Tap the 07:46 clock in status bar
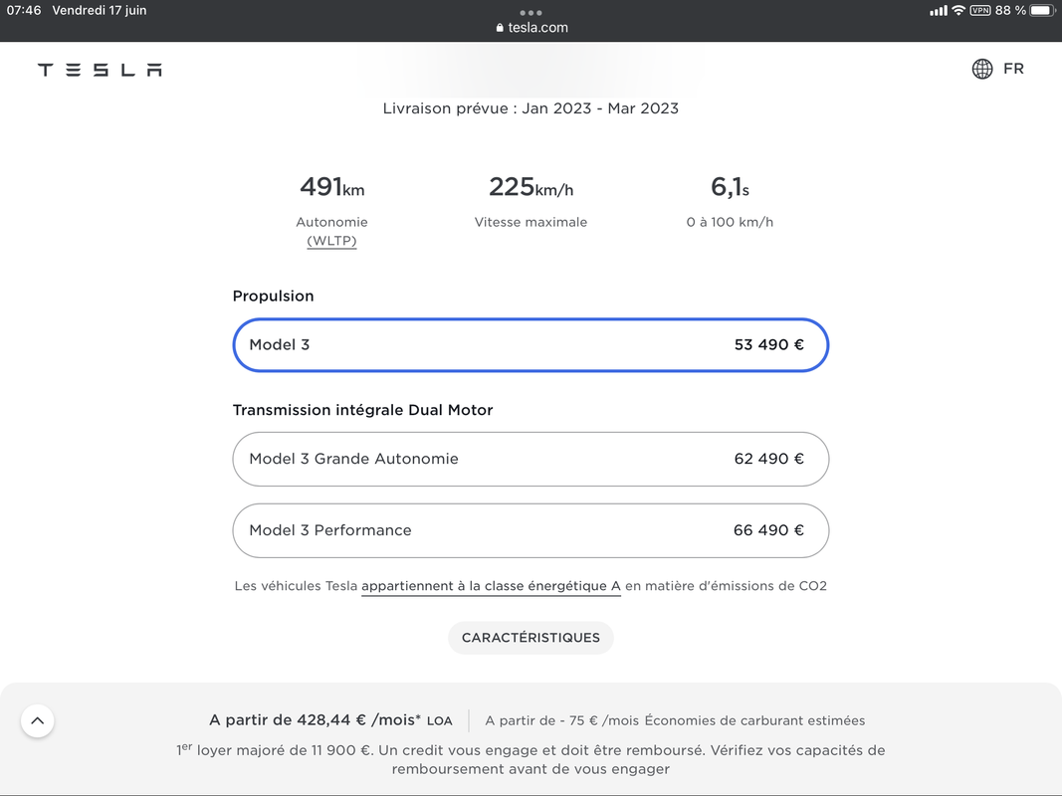Image resolution: width=1062 pixels, height=796 pixels. (x=24, y=10)
